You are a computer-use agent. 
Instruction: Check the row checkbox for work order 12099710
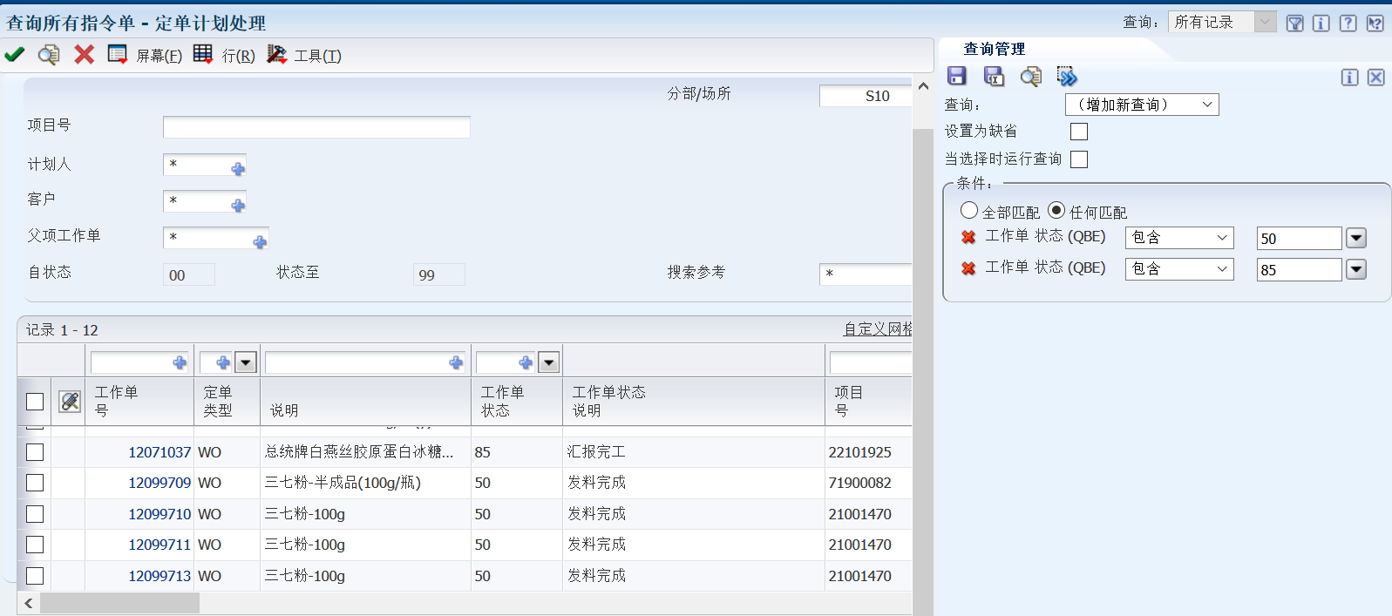pos(35,514)
